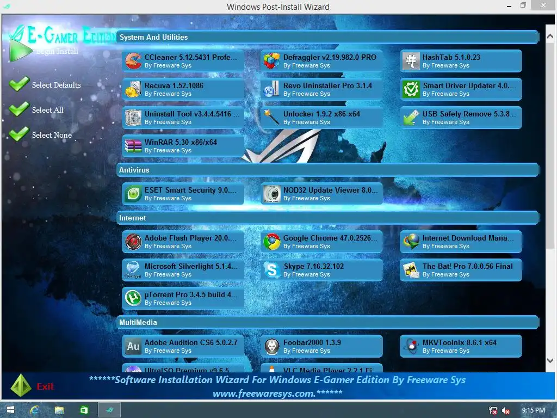This screenshot has width=557, height=418.
Task: Choose Select None
Action: (52, 135)
